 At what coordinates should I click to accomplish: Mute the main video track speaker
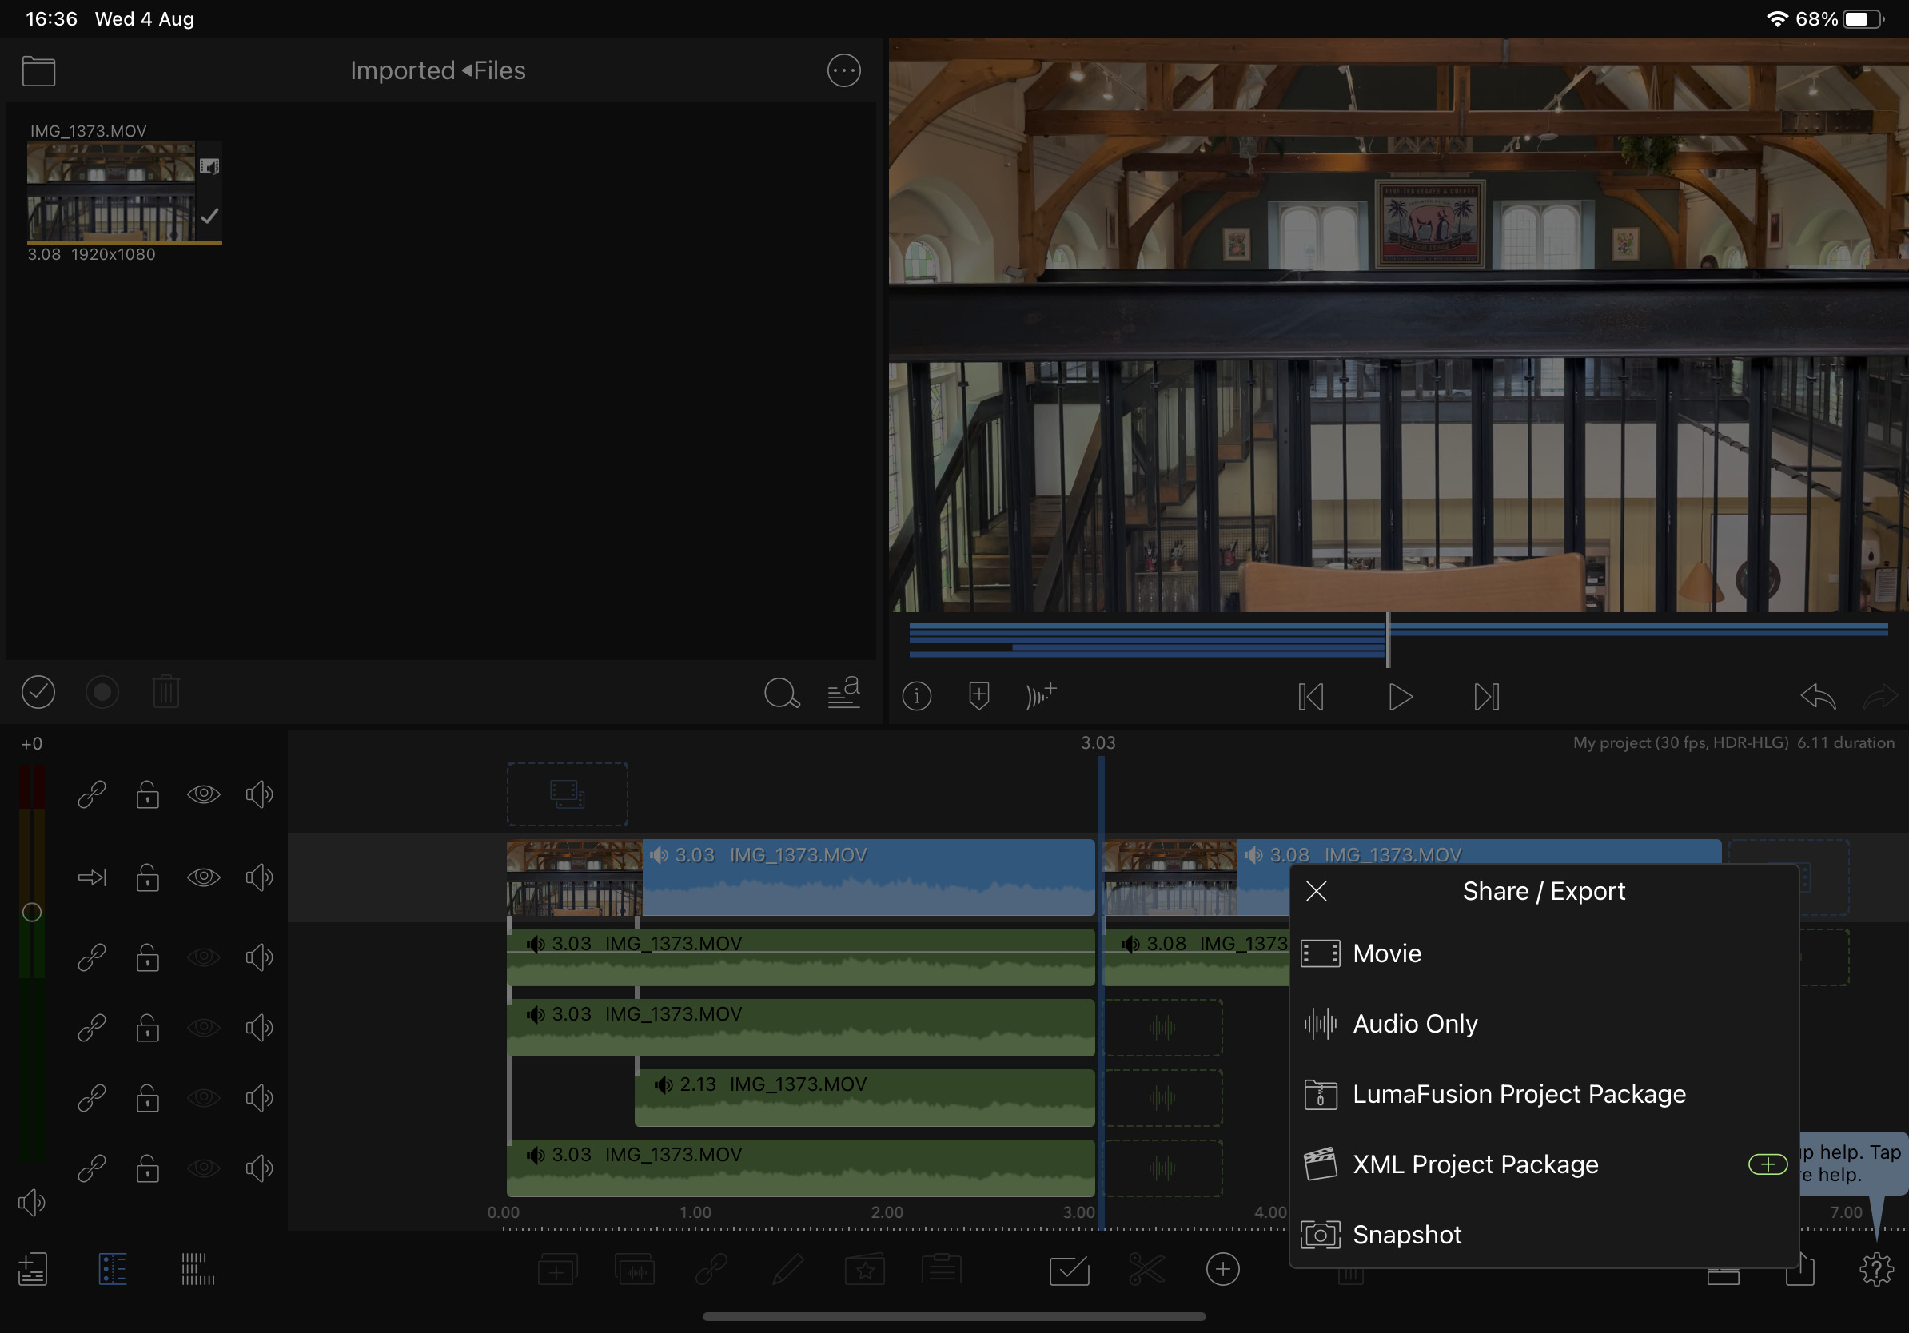(x=260, y=877)
